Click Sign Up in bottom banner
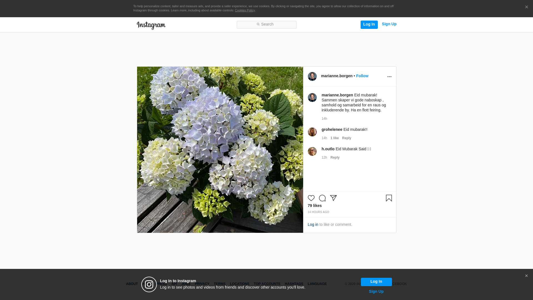The image size is (533, 300). [376, 291]
